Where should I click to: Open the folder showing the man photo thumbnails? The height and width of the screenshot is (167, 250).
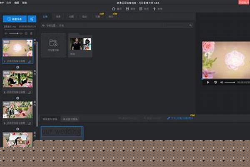click(x=80, y=46)
